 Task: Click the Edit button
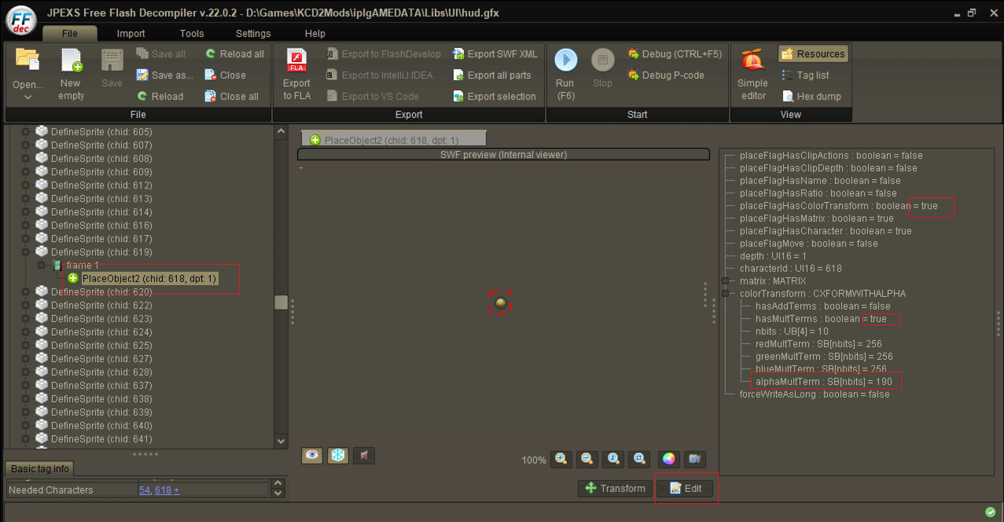tap(685, 488)
